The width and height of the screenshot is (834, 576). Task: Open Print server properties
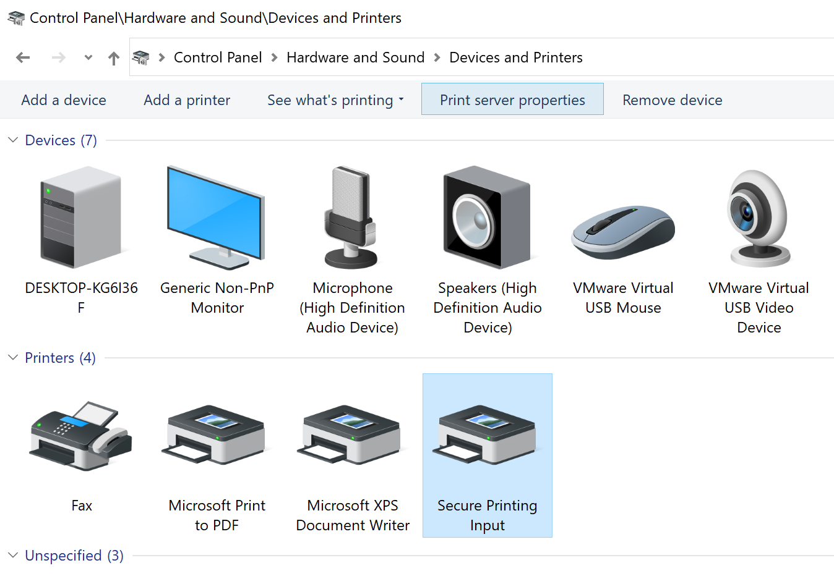pyautogui.click(x=512, y=100)
